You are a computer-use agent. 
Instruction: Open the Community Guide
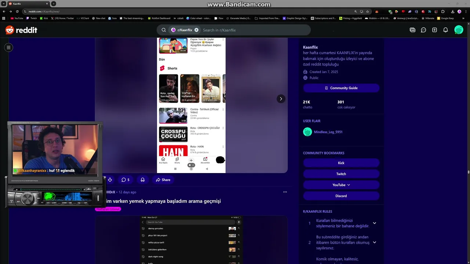[341, 88]
